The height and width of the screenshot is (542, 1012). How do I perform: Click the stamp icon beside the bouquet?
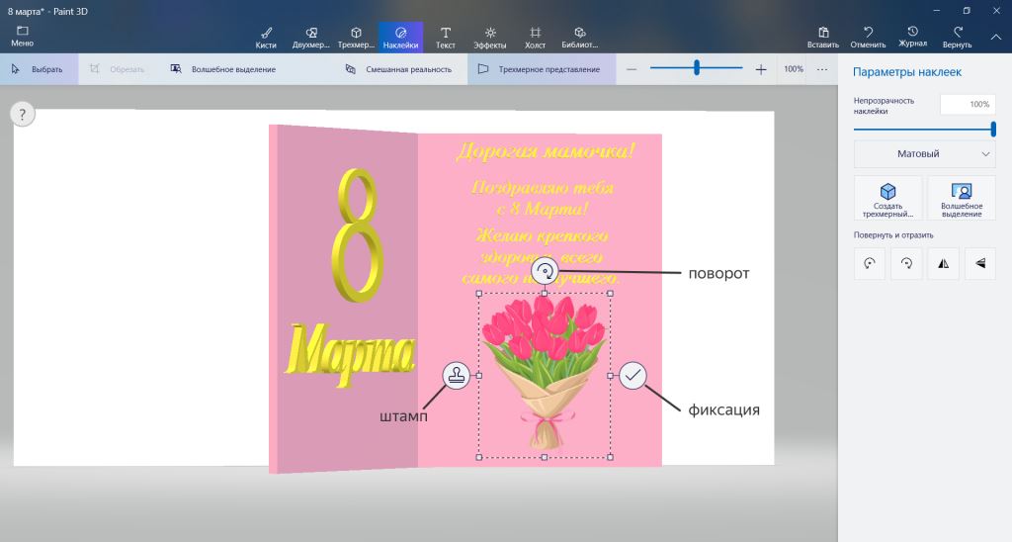click(x=456, y=376)
